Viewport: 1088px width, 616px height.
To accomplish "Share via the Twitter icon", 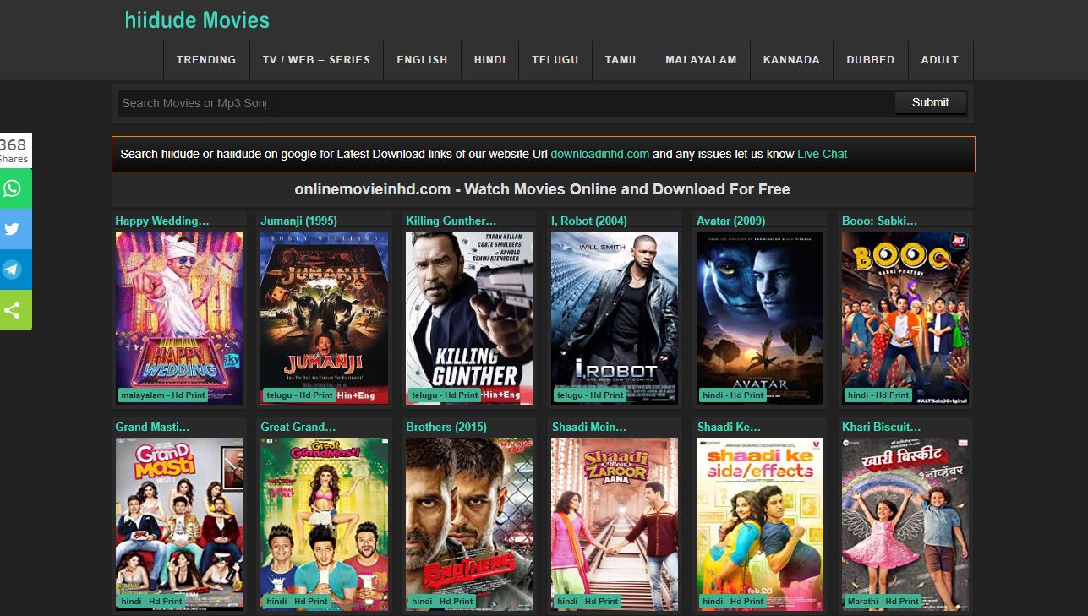I will 14,229.
